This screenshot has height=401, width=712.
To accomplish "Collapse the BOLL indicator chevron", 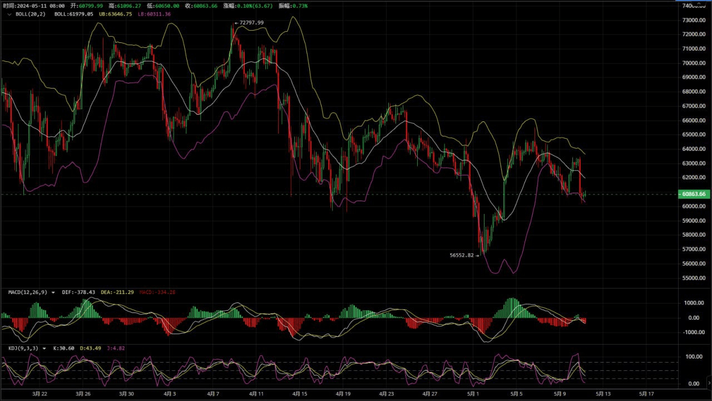I will [x=9, y=14].
